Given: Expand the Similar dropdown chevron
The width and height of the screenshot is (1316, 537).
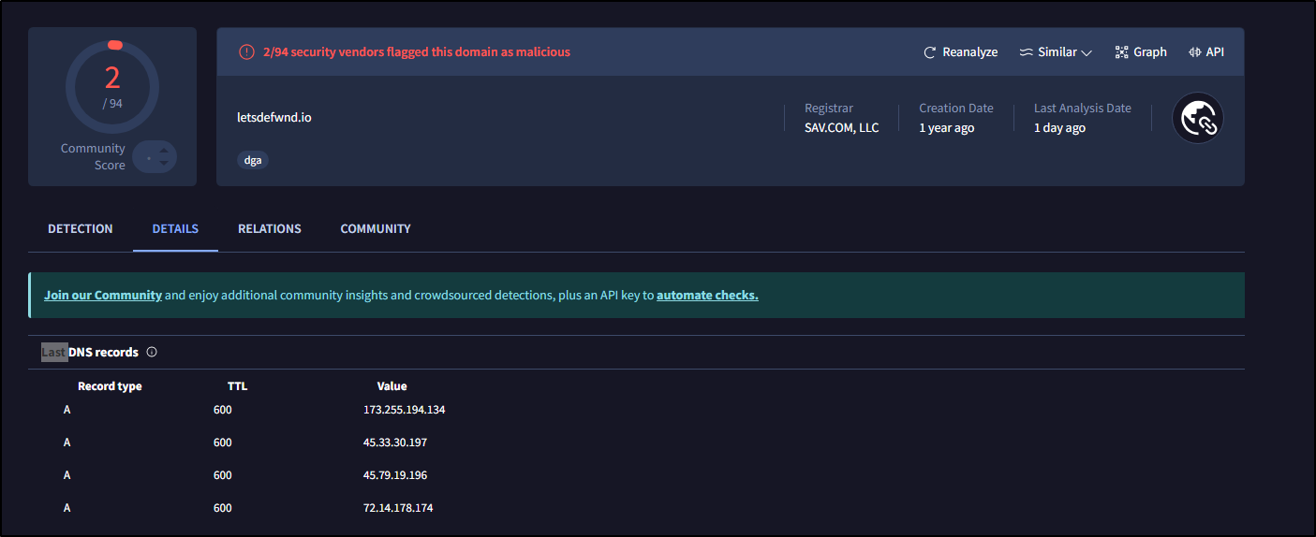Looking at the screenshot, I should coord(1087,53).
